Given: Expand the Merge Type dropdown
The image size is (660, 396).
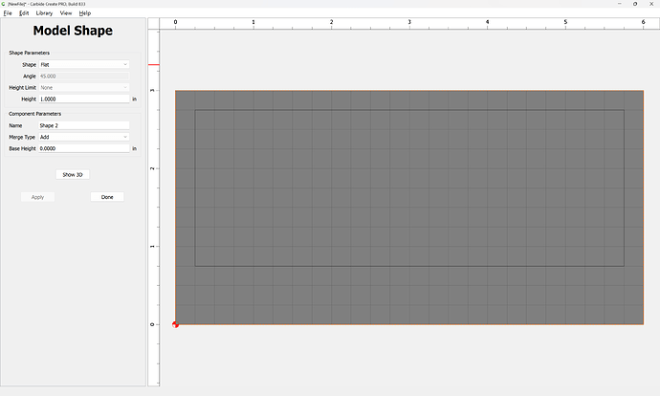Looking at the screenshot, I should (84, 137).
